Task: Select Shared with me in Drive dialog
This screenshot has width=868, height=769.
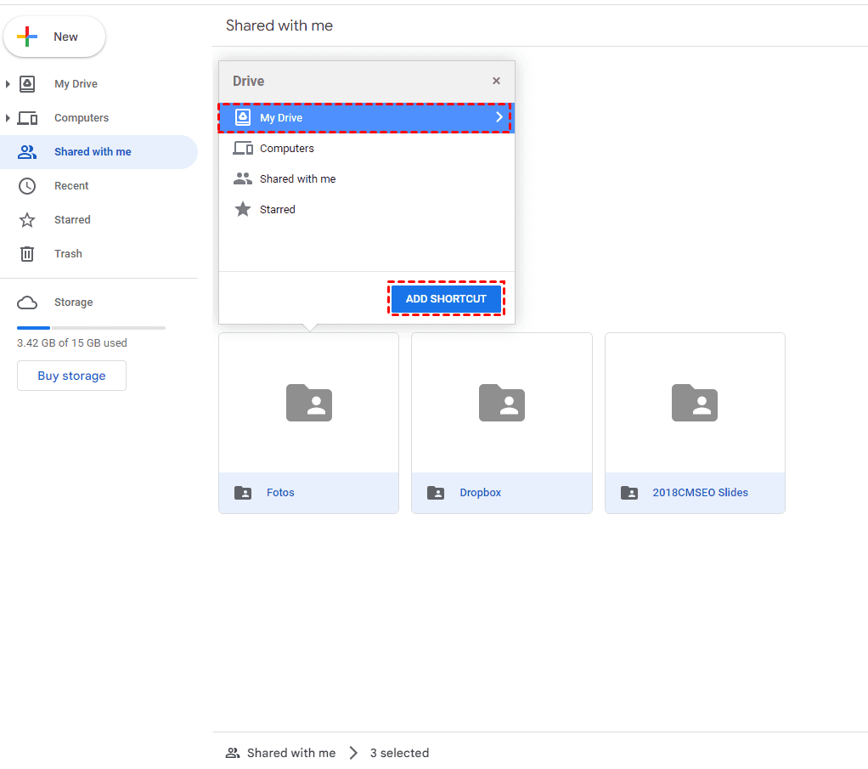Action: tap(297, 179)
